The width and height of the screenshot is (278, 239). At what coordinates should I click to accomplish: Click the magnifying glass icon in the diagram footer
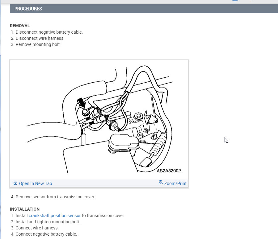(161, 183)
